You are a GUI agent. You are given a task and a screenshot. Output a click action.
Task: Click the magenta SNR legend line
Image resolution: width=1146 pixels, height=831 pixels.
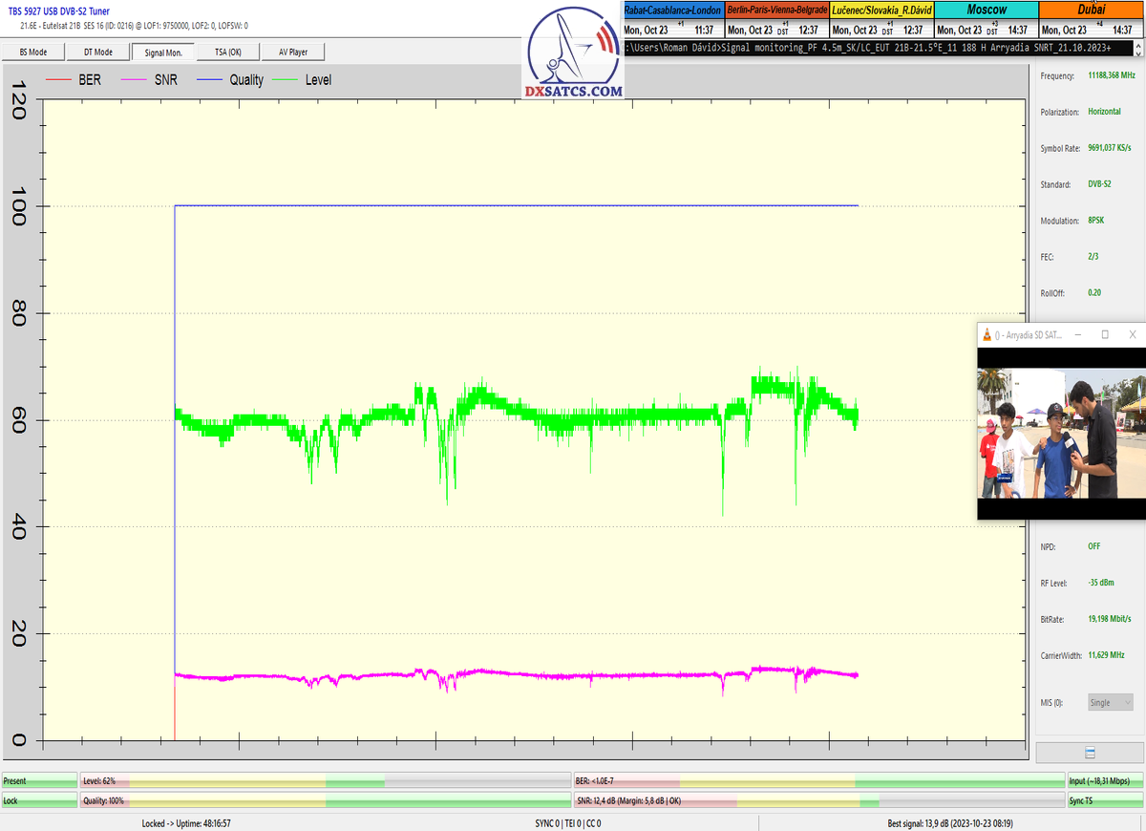coord(136,80)
